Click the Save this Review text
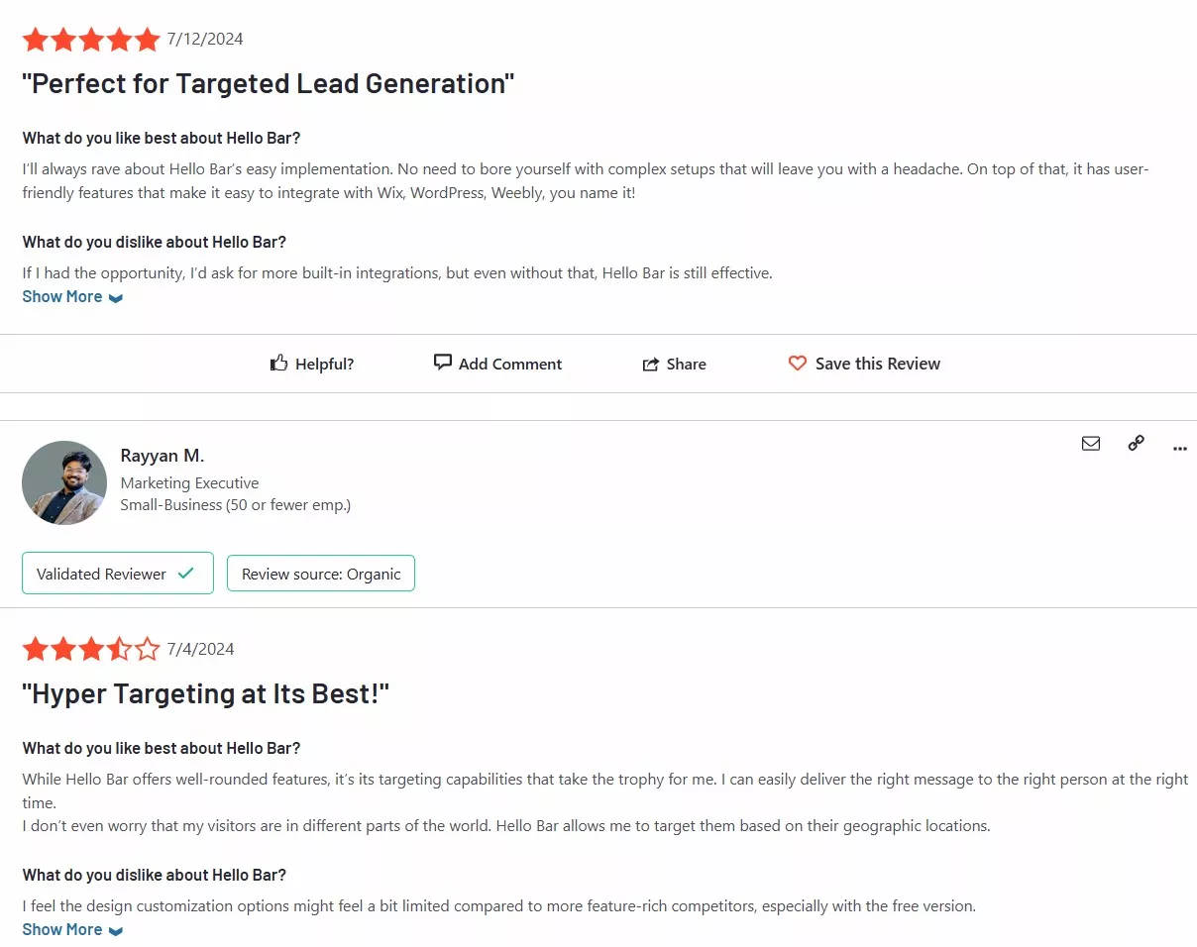 [878, 364]
